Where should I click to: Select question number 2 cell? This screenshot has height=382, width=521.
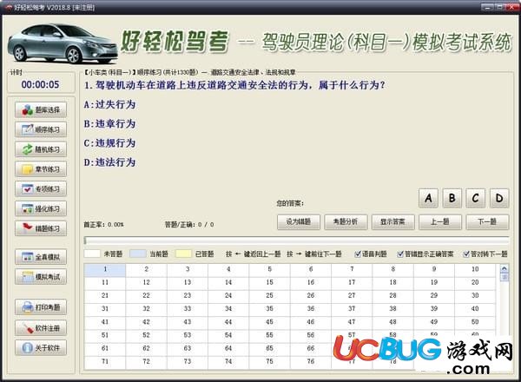146,269
